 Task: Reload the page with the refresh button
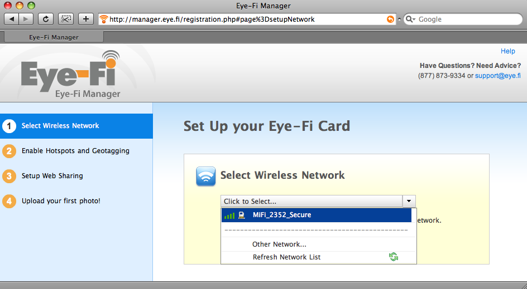46,19
